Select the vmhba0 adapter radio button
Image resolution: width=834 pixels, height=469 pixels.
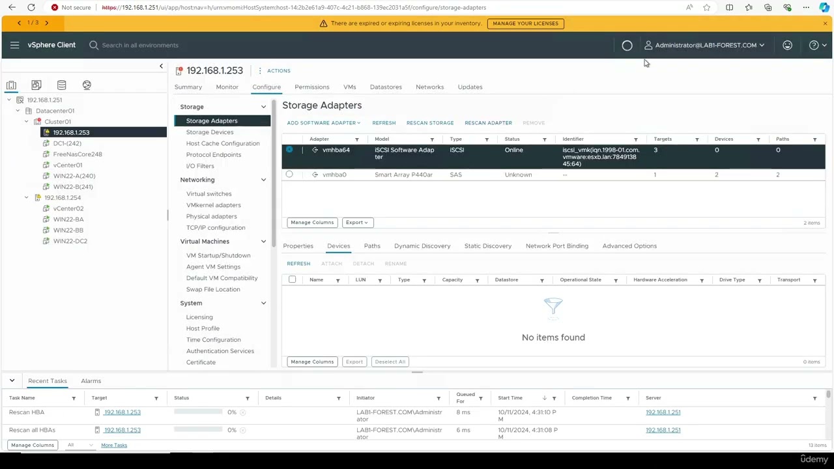(x=289, y=175)
